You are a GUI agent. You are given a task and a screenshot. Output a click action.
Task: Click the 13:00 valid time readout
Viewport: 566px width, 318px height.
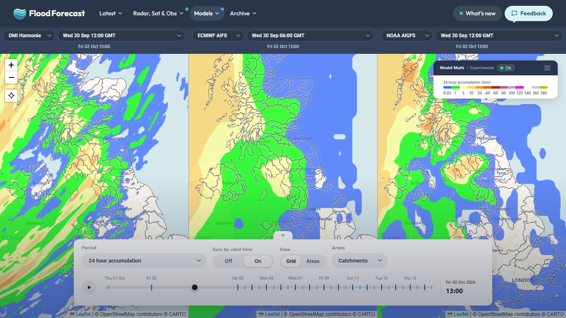click(x=454, y=291)
